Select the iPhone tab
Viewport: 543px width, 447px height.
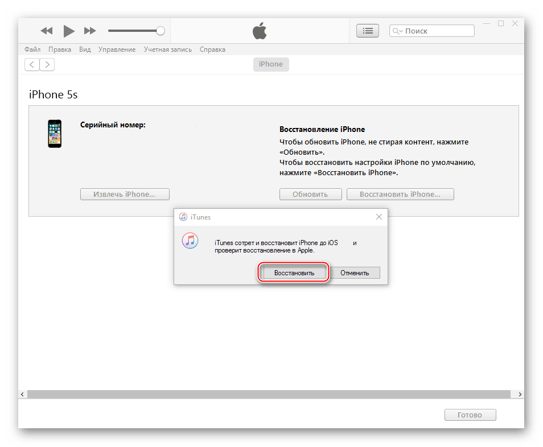[x=271, y=64]
